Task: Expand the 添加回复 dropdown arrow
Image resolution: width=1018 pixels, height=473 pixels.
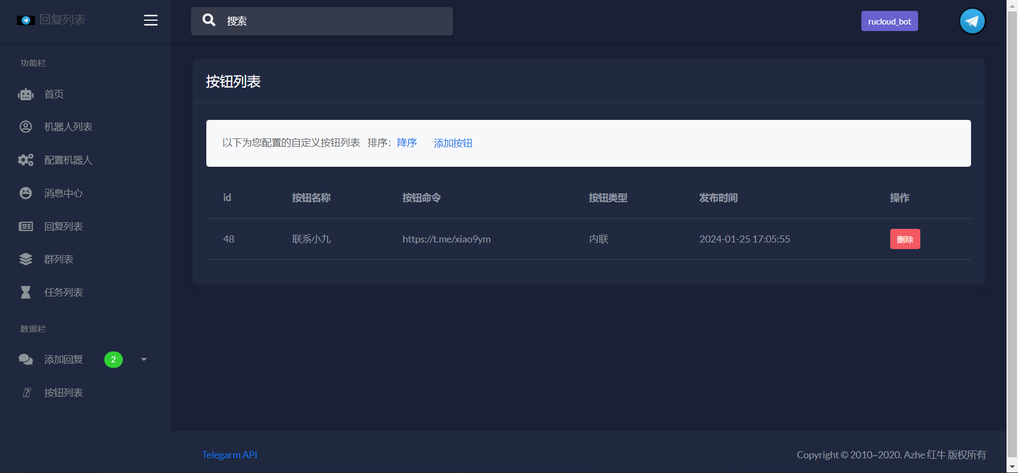Action: pos(144,360)
